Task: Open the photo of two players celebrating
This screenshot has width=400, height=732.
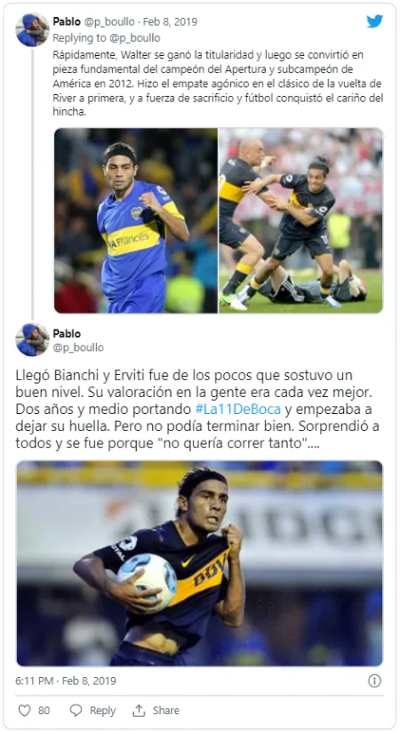Action: (x=301, y=220)
